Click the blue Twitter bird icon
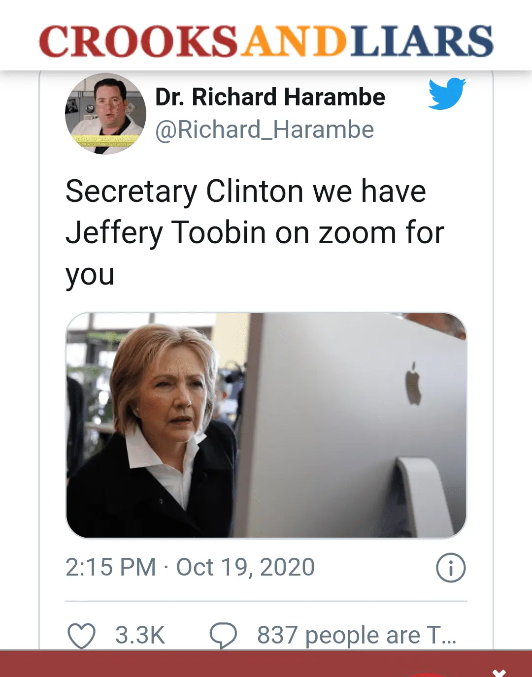 [x=447, y=93]
